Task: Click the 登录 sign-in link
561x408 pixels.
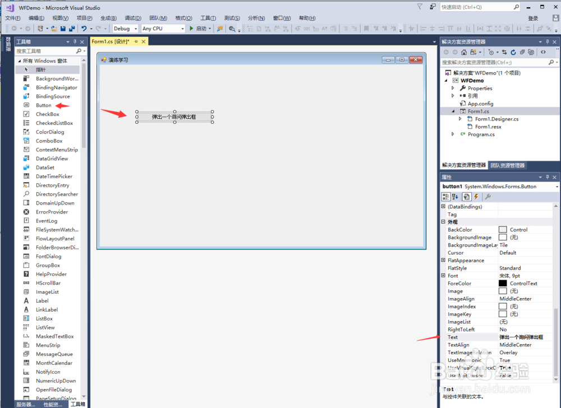Action: click(533, 18)
